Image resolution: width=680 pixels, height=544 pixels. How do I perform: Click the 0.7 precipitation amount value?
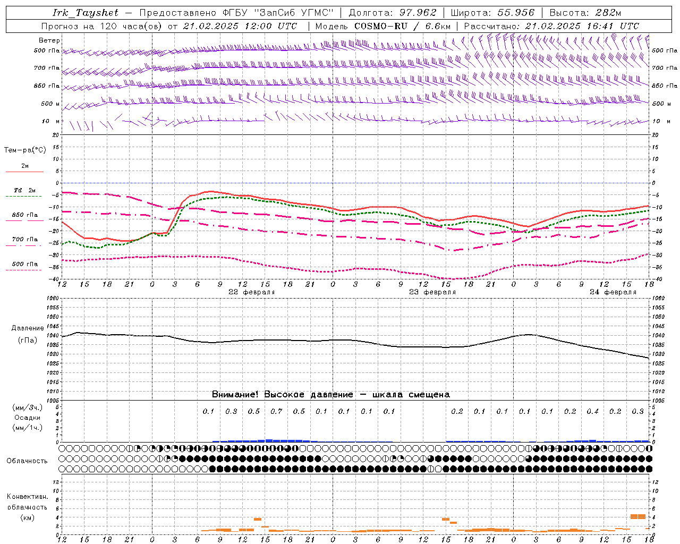coord(276,411)
